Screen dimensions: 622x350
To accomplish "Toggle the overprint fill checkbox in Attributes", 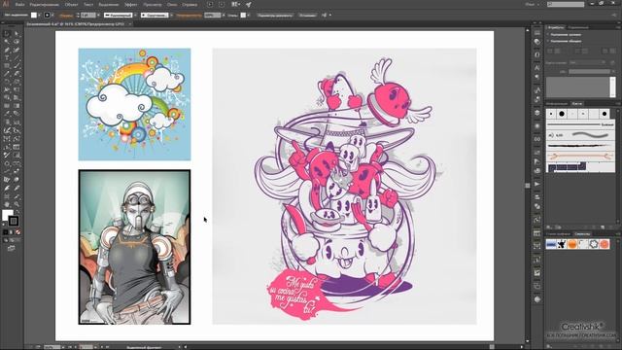I will click(x=548, y=35).
